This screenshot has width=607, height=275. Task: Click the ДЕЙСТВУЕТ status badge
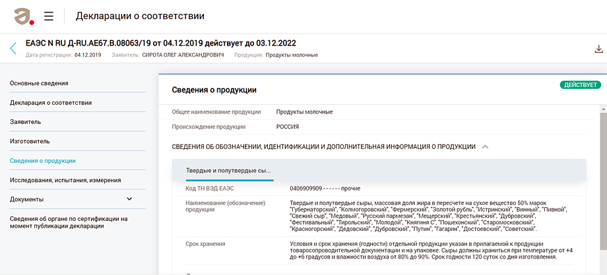(579, 85)
